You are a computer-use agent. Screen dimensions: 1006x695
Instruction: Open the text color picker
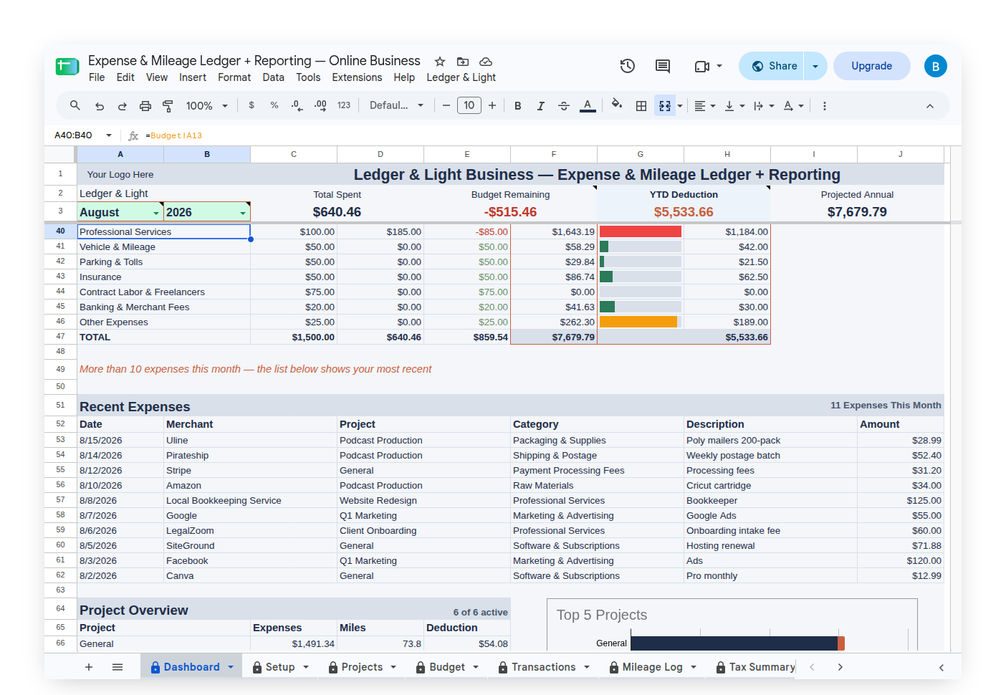(x=588, y=105)
